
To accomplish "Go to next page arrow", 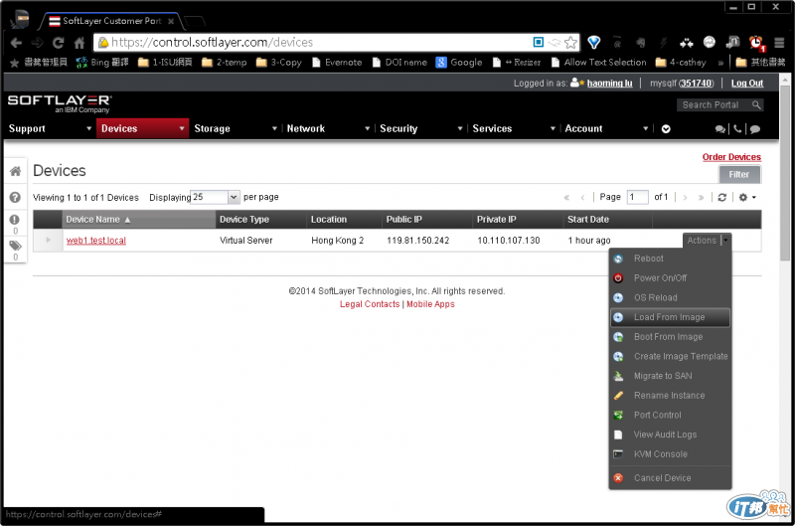I will pyautogui.click(x=685, y=197).
